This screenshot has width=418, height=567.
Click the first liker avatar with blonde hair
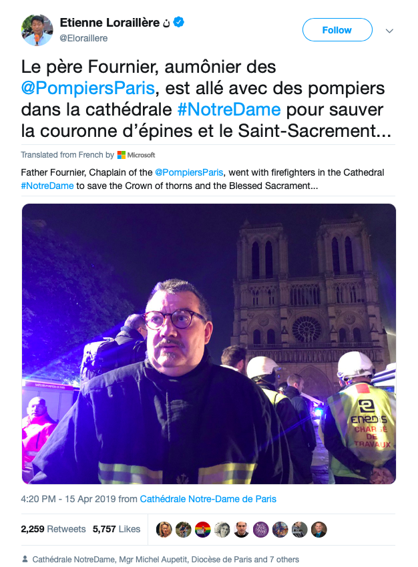point(164,530)
